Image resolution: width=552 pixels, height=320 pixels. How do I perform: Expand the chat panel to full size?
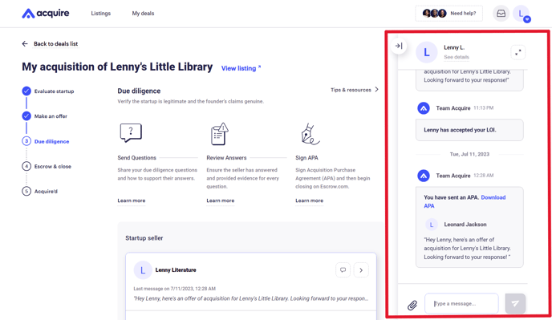click(x=517, y=52)
